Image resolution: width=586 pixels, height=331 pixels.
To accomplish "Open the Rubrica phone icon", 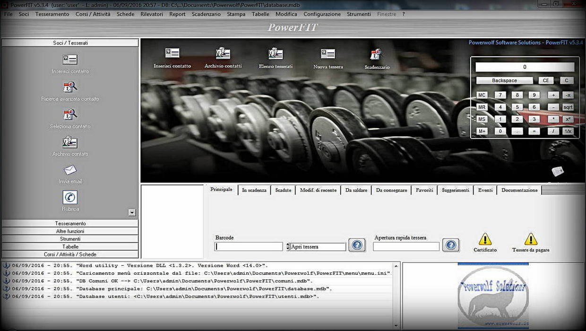I will click(70, 197).
